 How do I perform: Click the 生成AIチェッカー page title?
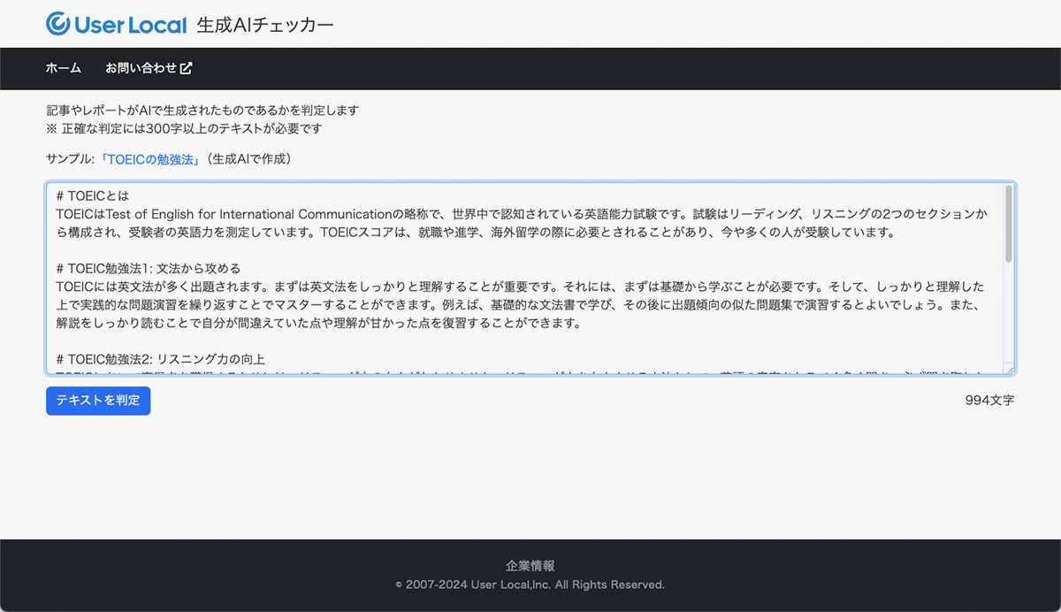pyautogui.click(x=265, y=25)
